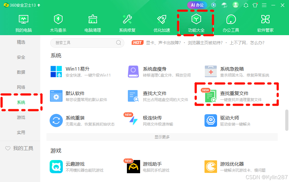
Task: Launch the 查找重复文件 tool icon
Action: (211, 96)
